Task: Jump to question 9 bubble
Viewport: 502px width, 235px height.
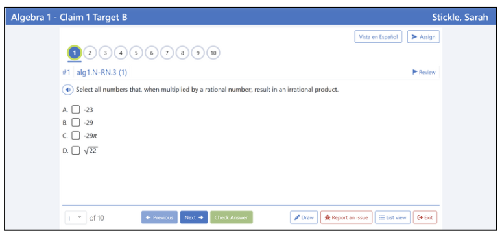Action: (x=198, y=53)
